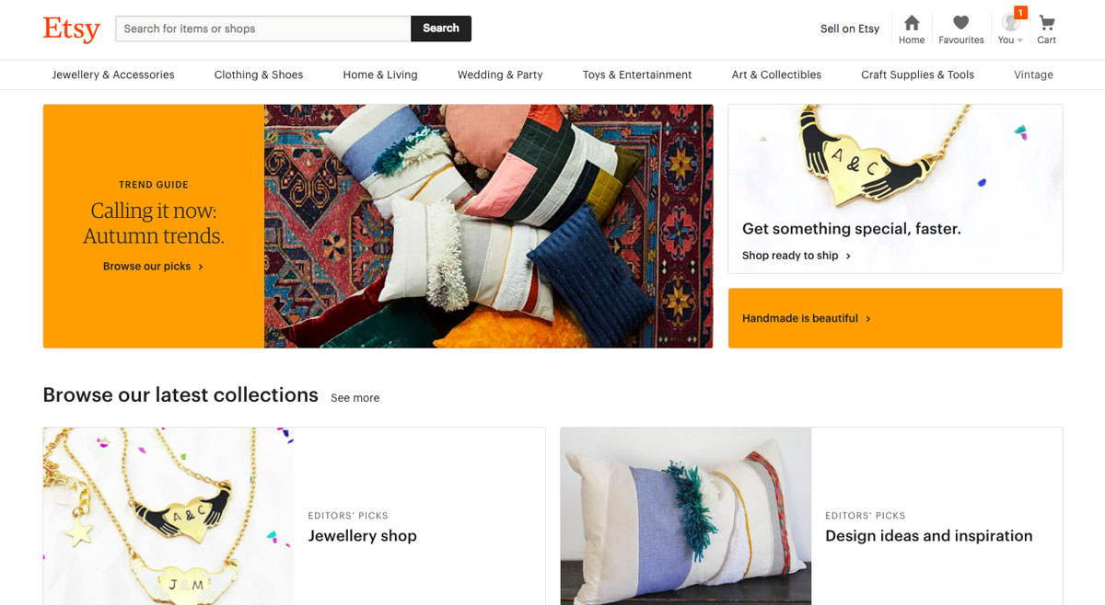Visit the Jewellery & Accessories section
This screenshot has height=605, width=1105.
click(113, 74)
